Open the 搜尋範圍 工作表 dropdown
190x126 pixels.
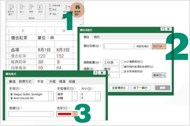click(x=111, y=62)
